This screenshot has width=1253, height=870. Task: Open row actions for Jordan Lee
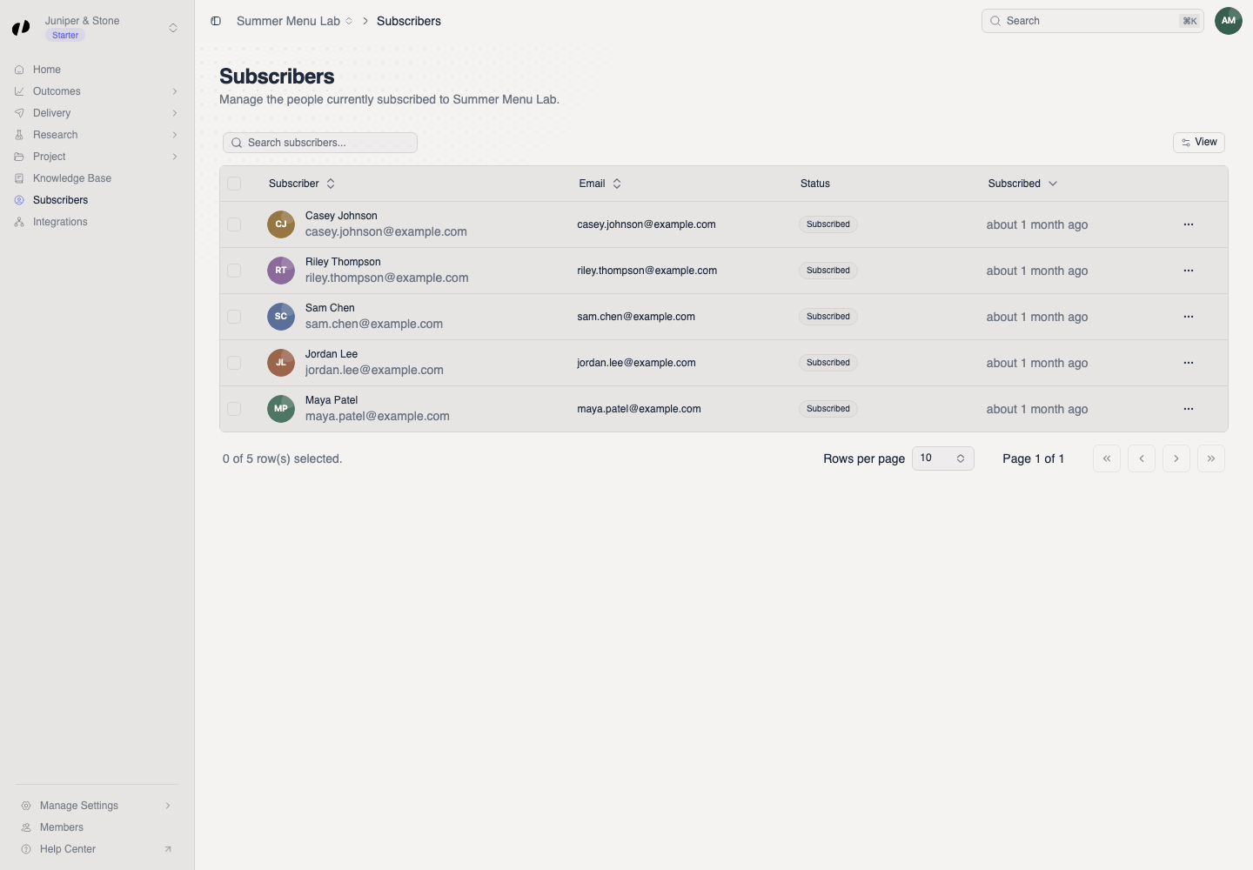[1189, 363]
